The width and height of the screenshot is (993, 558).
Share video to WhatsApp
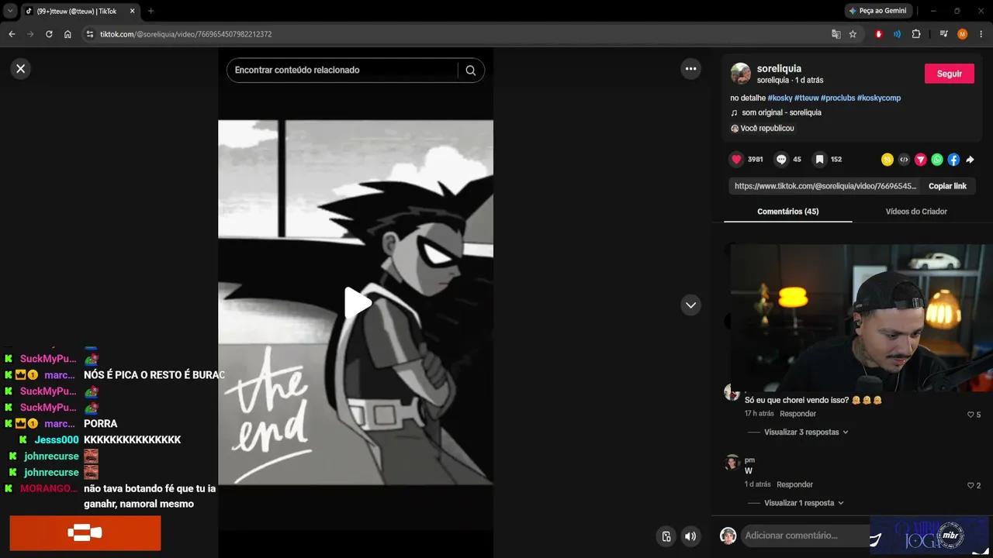(937, 160)
